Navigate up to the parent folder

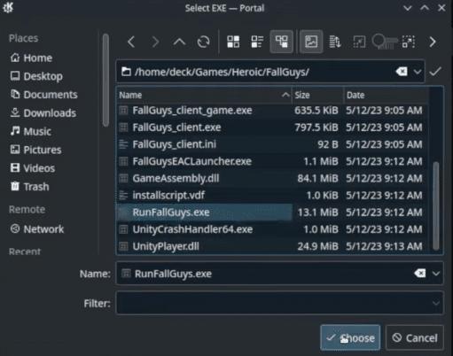[x=179, y=42]
